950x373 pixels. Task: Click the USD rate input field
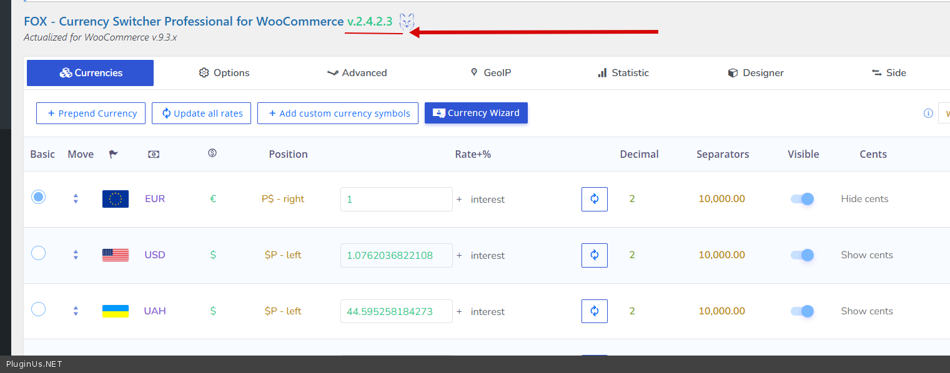coord(396,255)
